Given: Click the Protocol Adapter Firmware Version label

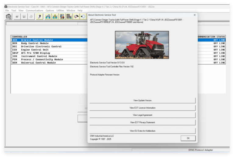Looking at the screenshot, I should click(105, 75).
